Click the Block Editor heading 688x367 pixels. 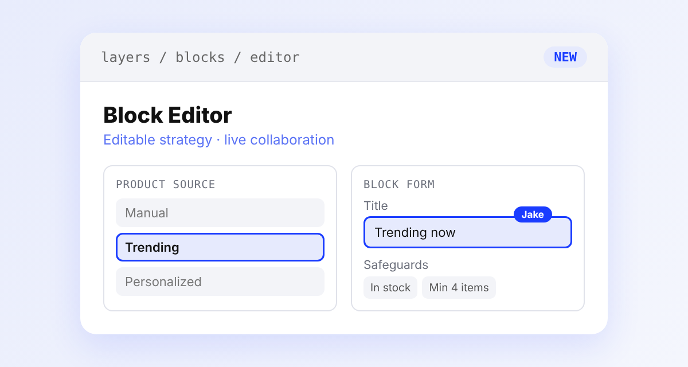tap(167, 115)
